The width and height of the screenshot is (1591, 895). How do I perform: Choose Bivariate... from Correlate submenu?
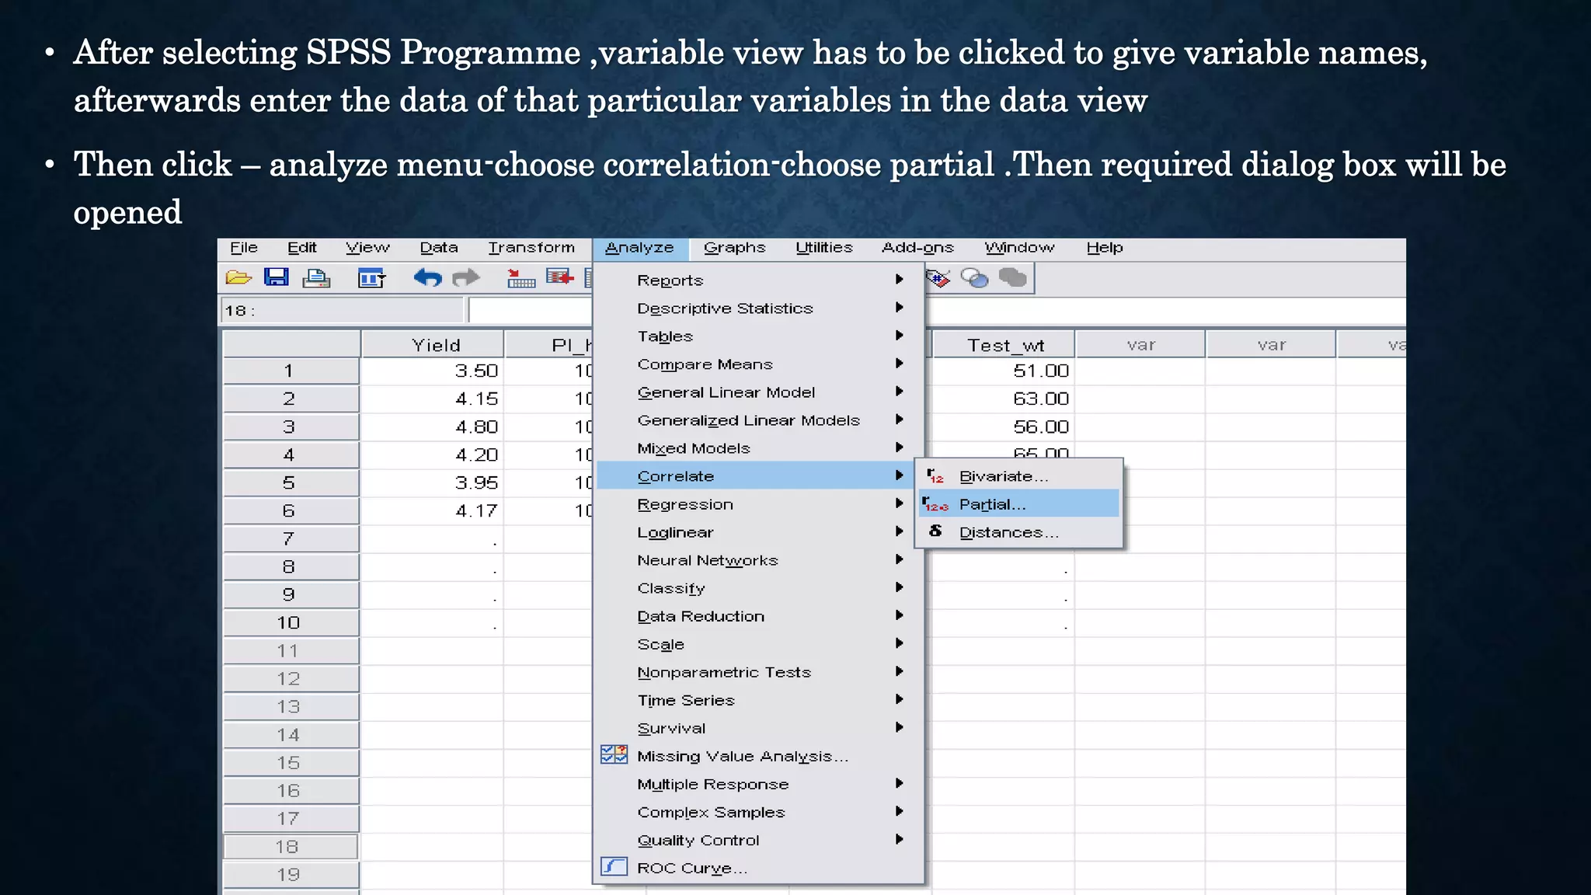tap(1018, 476)
